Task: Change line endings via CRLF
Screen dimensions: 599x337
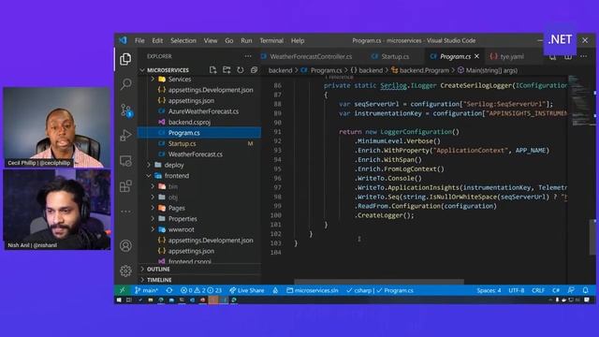Action: tap(538, 290)
